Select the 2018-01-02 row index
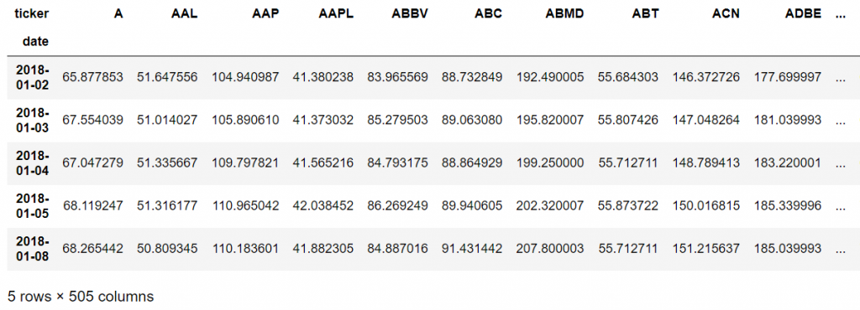 [33, 77]
